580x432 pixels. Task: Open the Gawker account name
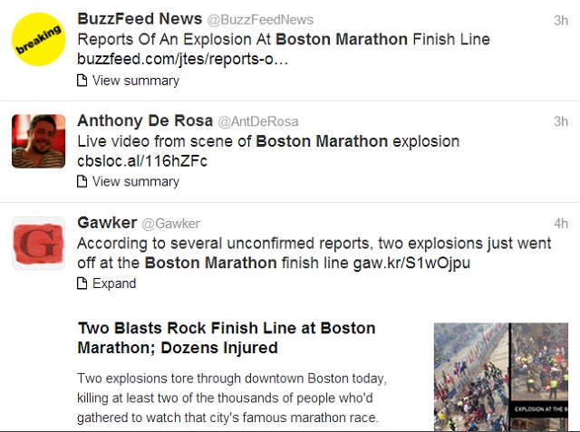[x=107, y=223]
